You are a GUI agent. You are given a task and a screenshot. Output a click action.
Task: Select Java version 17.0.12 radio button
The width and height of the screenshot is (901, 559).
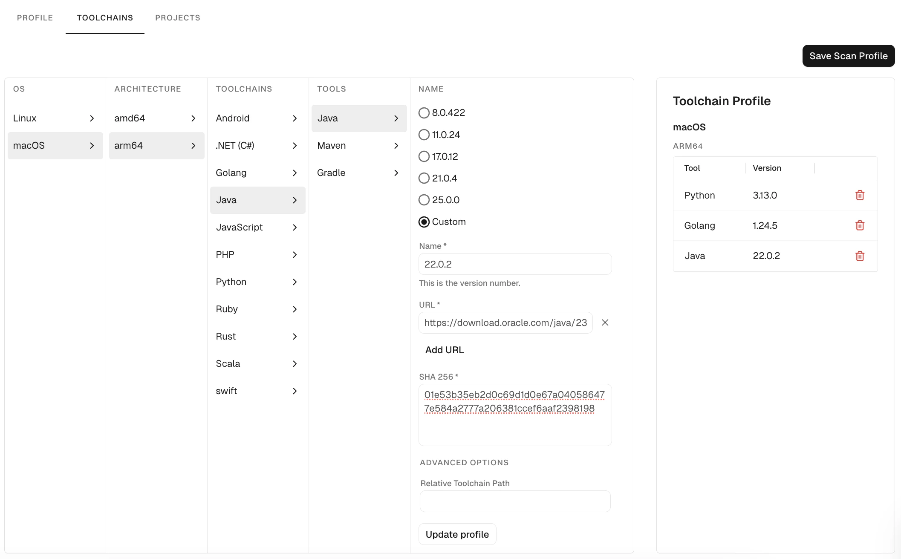(424, 156)
